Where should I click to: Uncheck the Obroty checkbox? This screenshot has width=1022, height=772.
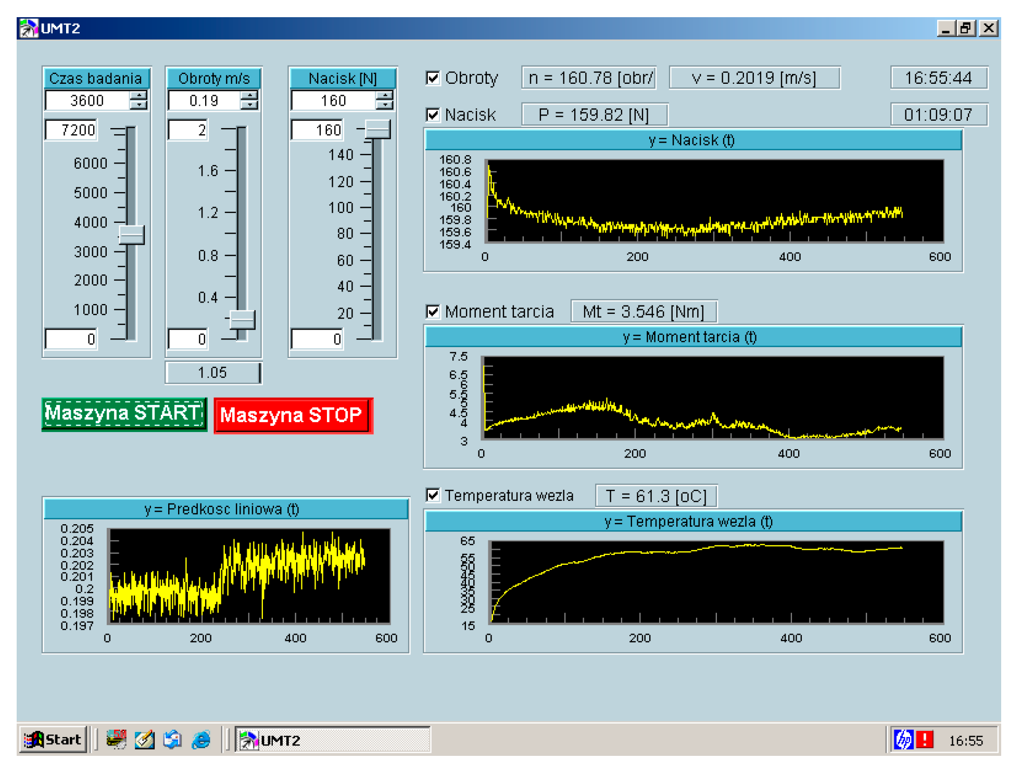click(x=433, y=78)
